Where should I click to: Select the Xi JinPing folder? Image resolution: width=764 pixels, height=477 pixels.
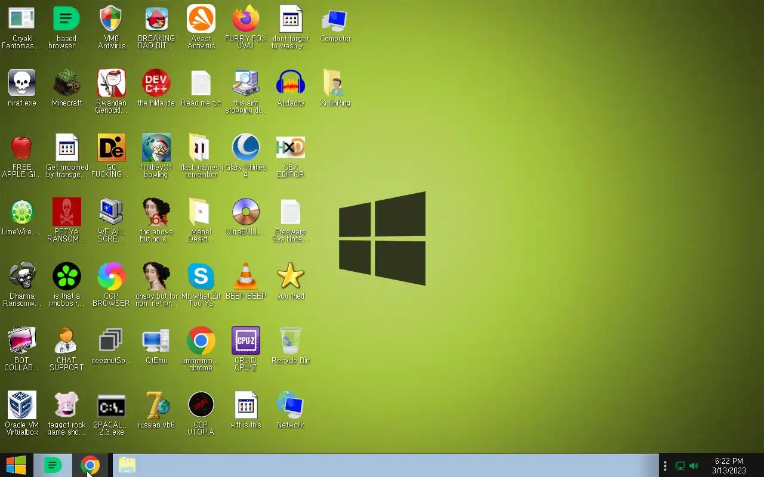pos(335,83)
